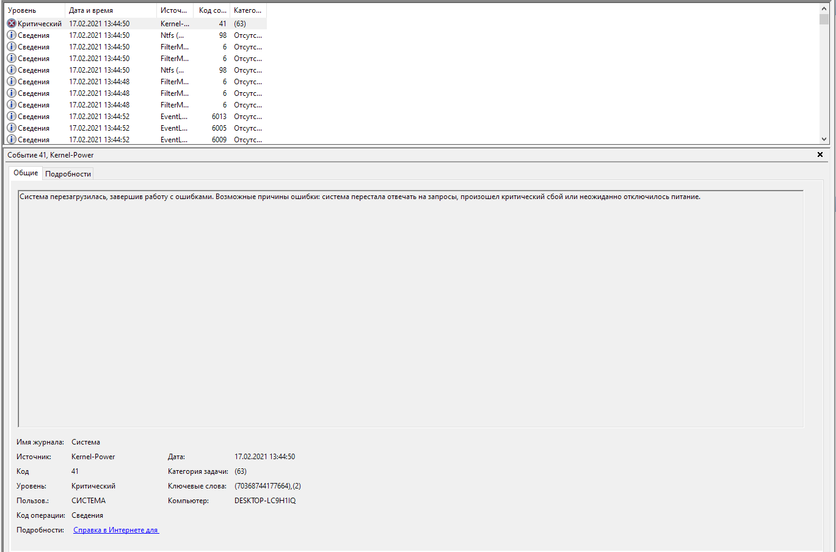Click event code 6013 in the list
Screen dimensions: 836x552
point(219,117)
